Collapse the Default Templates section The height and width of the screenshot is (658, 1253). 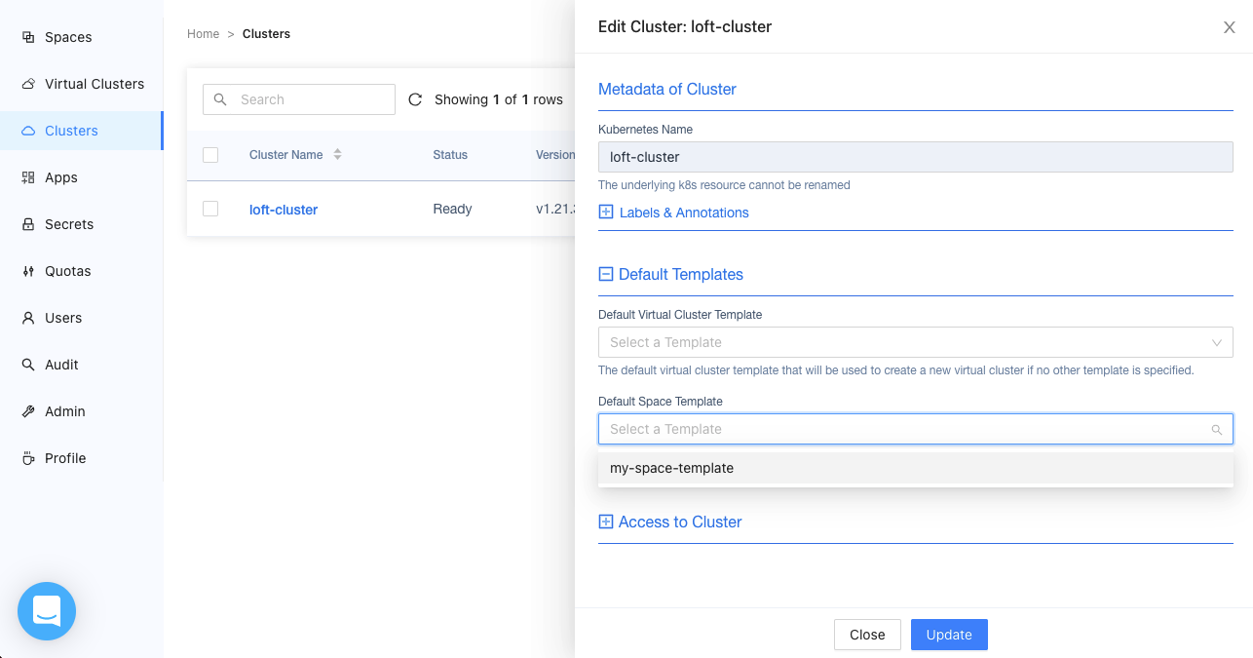pos(606,275)
